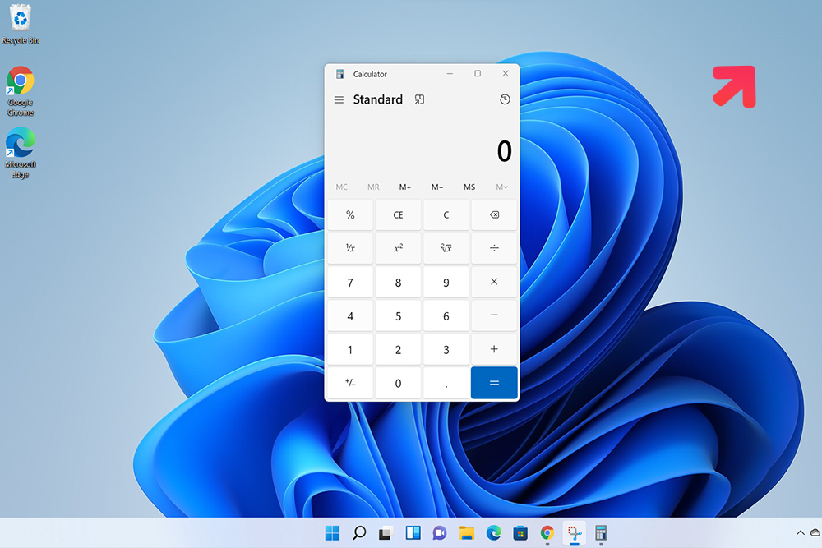
Task: Click the minus operator key
Action: coord(494,315)
